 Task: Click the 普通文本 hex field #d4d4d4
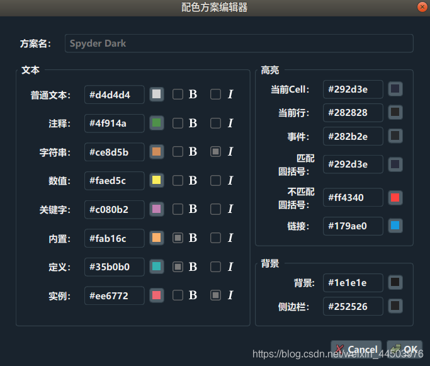(115, 94)
